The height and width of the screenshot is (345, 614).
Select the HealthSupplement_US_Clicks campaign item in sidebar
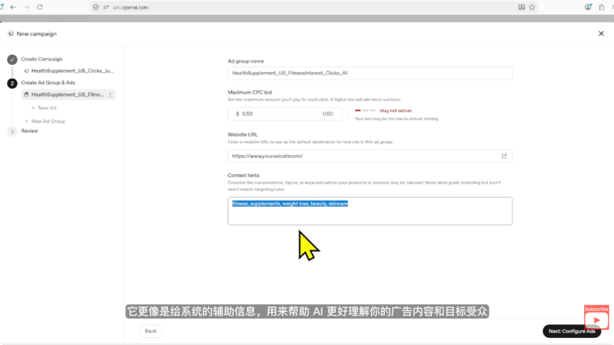point(69,71)
